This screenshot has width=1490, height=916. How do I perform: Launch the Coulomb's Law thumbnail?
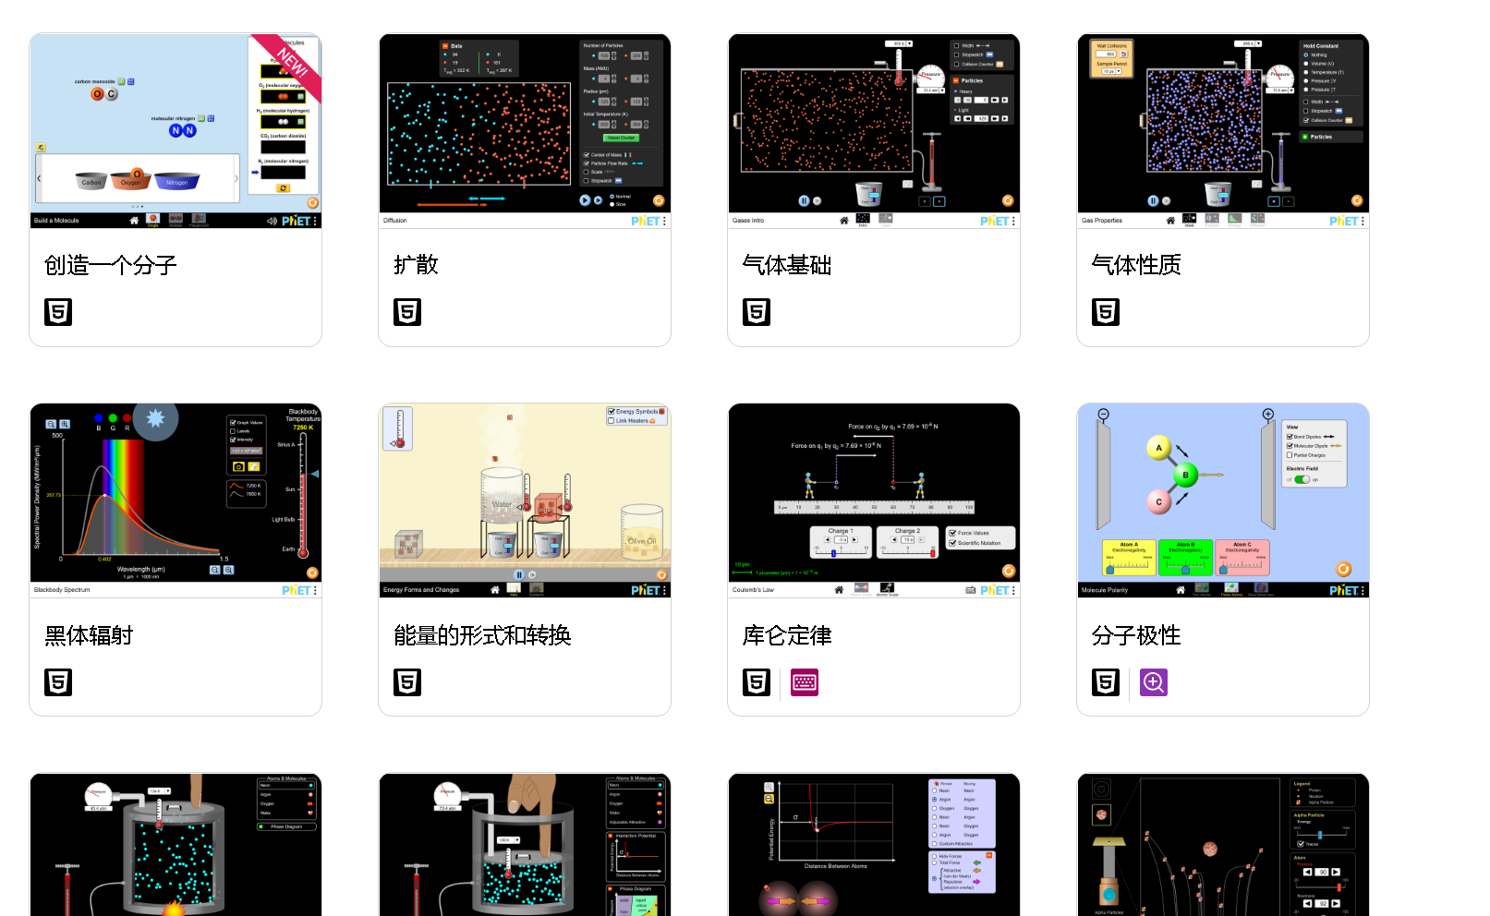pos(874,500)
